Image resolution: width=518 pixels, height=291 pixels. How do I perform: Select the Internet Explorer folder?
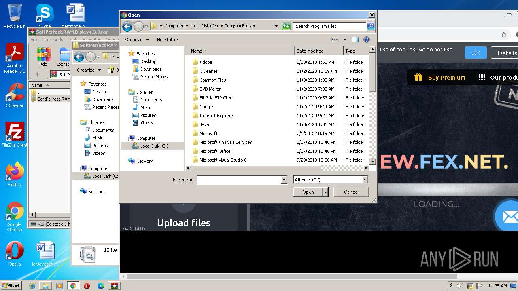(216, 116)
